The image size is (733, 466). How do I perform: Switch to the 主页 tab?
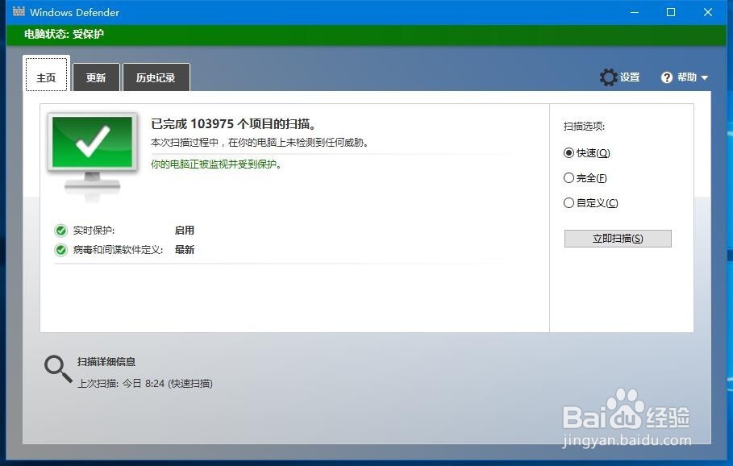pyautogui.click(x=46, y=74)
